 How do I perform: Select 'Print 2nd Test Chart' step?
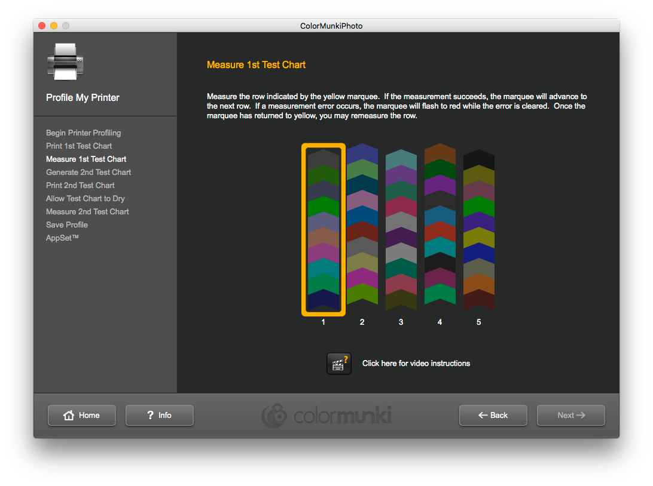80,186
